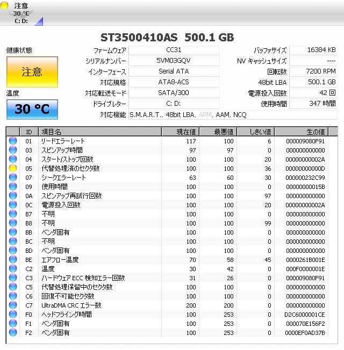Screen dimensions: 344x350
Task: Click the blue status icon for row 0A
Action: 13,196
